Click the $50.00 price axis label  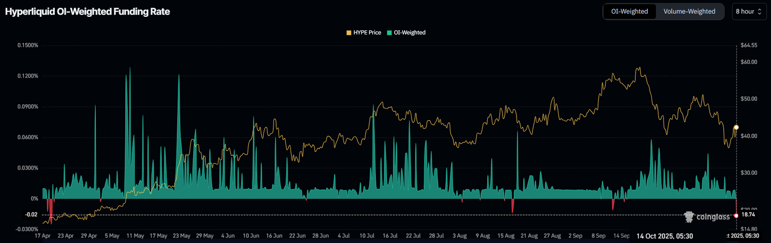(749, 99)
